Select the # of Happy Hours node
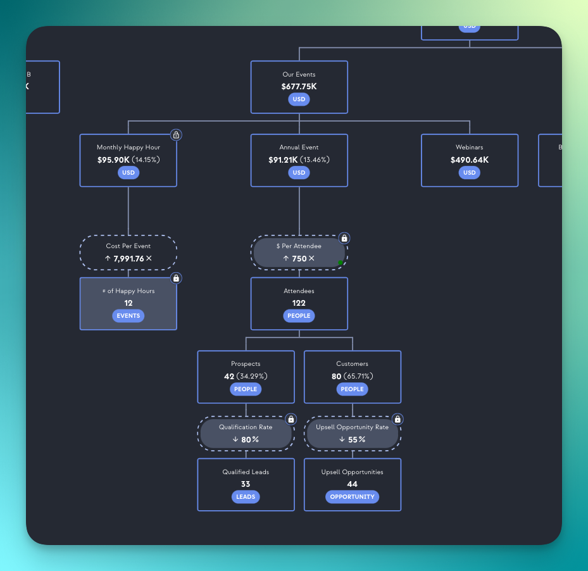The width and height of the screenshot is (588, 571). pos(128,303)
